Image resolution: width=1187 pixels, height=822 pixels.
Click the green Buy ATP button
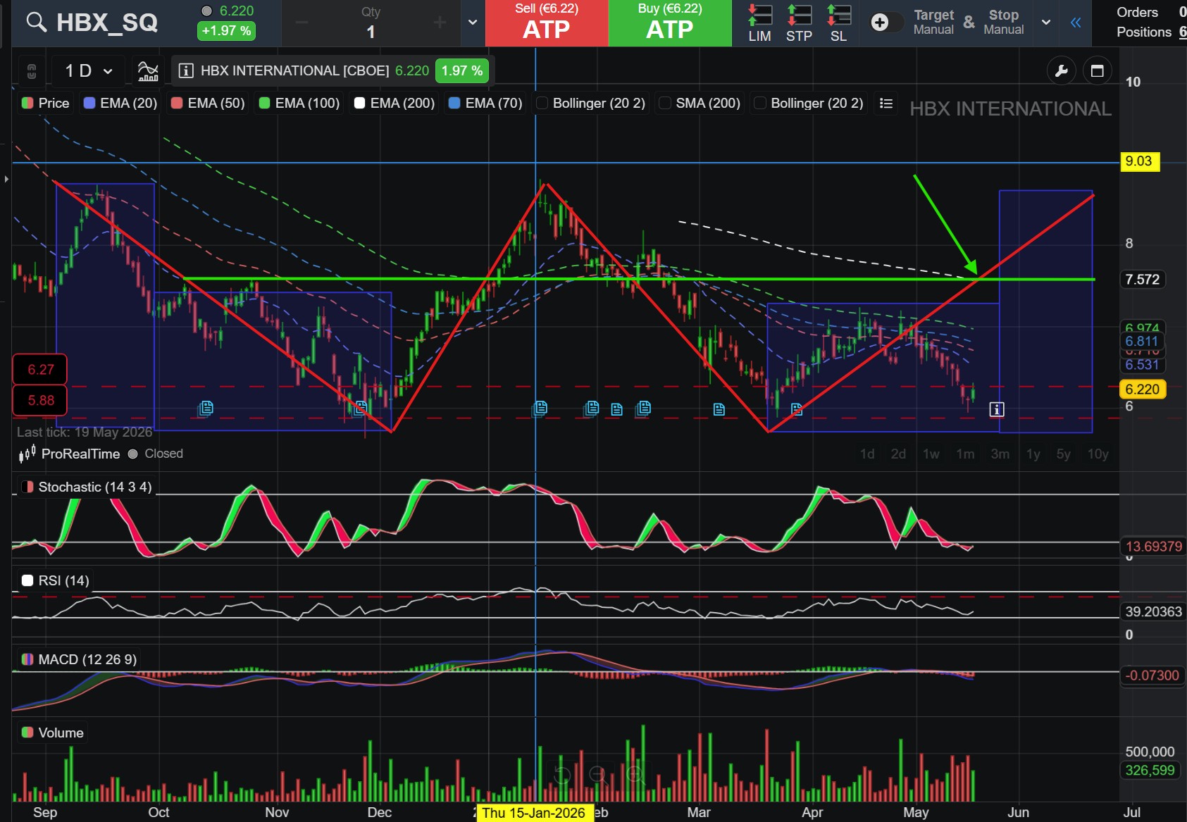(x=670, y=23)
